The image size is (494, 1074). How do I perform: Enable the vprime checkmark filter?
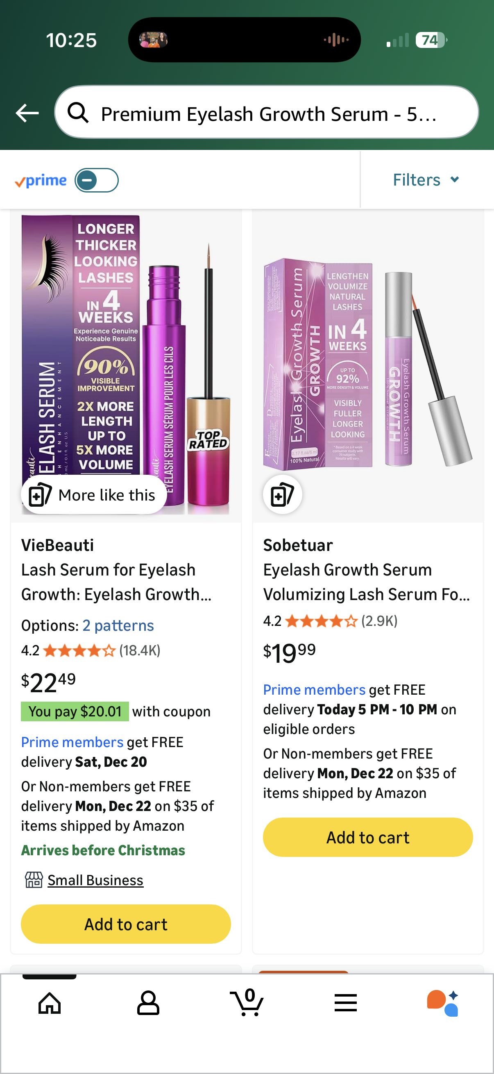point(41,180)
